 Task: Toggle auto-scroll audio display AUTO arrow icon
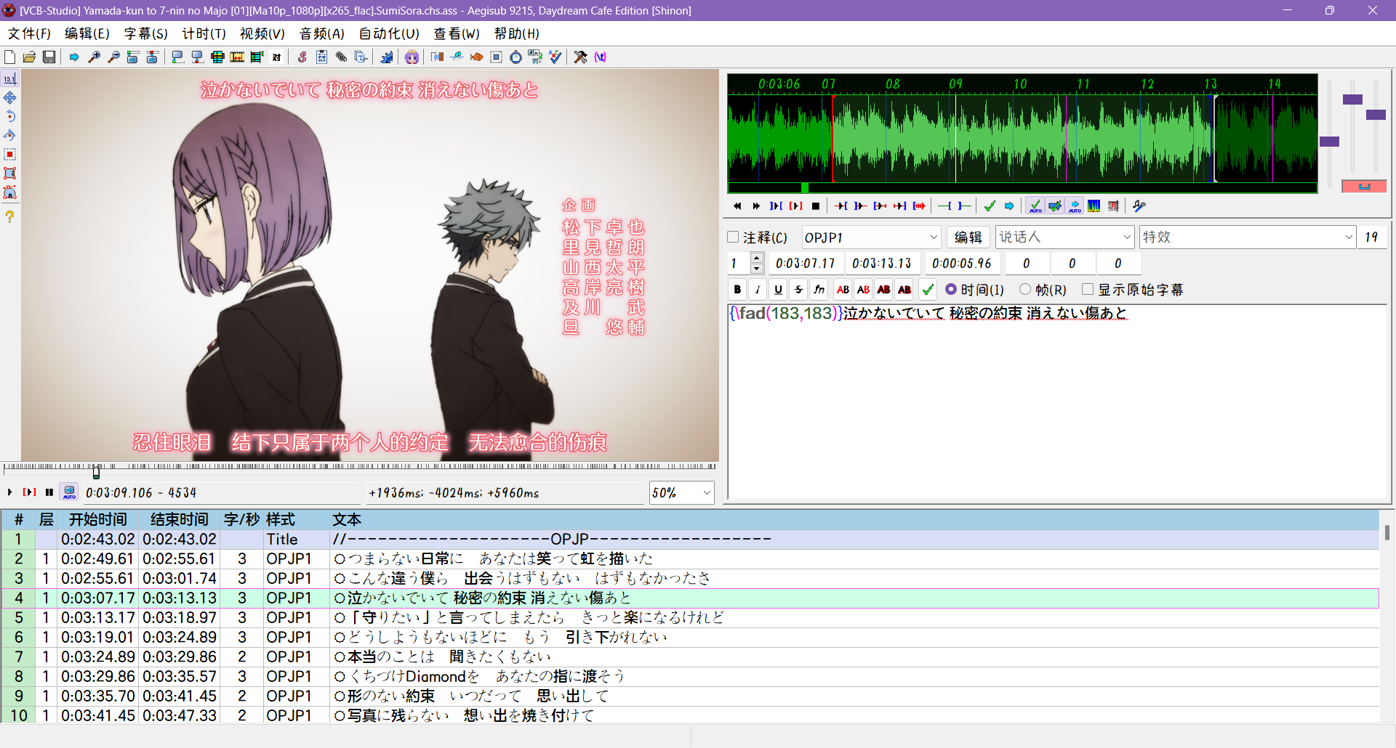(1075, 206)
